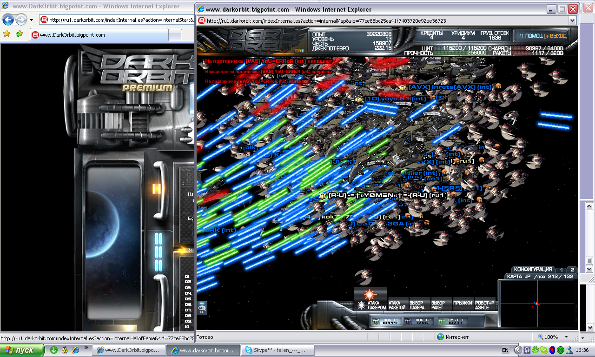Click the Add to Favorites icon

[19, 34]
